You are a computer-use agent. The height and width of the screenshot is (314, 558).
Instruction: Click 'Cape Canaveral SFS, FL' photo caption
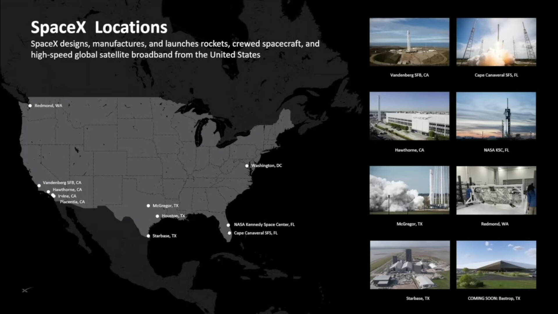point(496,75)
